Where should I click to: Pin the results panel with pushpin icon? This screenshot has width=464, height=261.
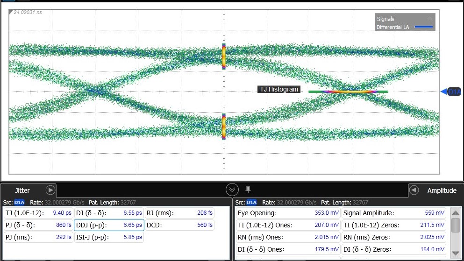pyautogui.click(x=248, y=189)
